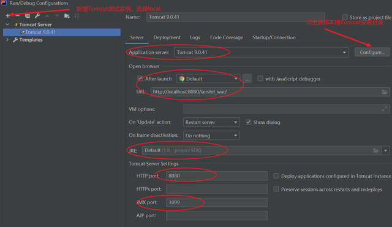392x227 pixels.
Task: Open the Application server dropdown
Action: pos(262,52)
